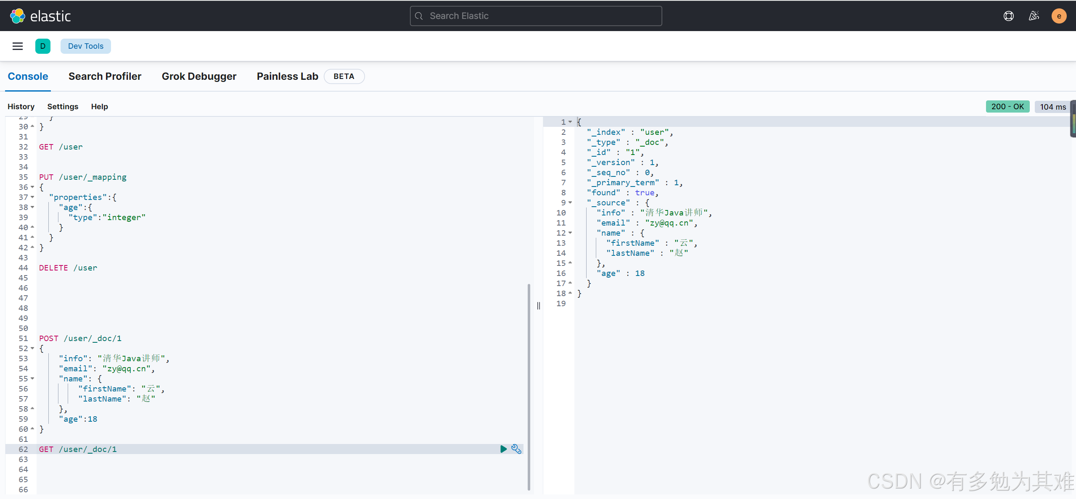
Task: Open the History link
Action: tap(21, 107)
